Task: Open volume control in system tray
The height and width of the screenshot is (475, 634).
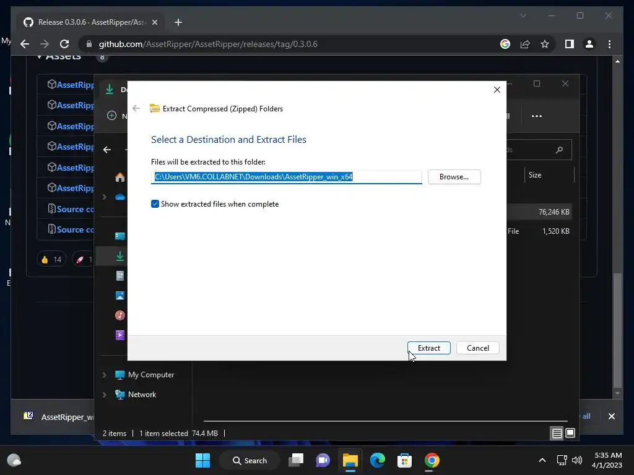Action: pyautogui.click(x=577, y=460)
